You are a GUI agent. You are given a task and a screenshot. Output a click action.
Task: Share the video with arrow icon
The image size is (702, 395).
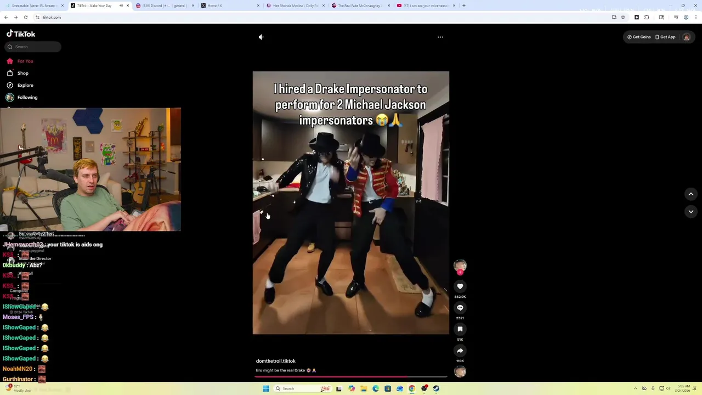click(460, 351)
